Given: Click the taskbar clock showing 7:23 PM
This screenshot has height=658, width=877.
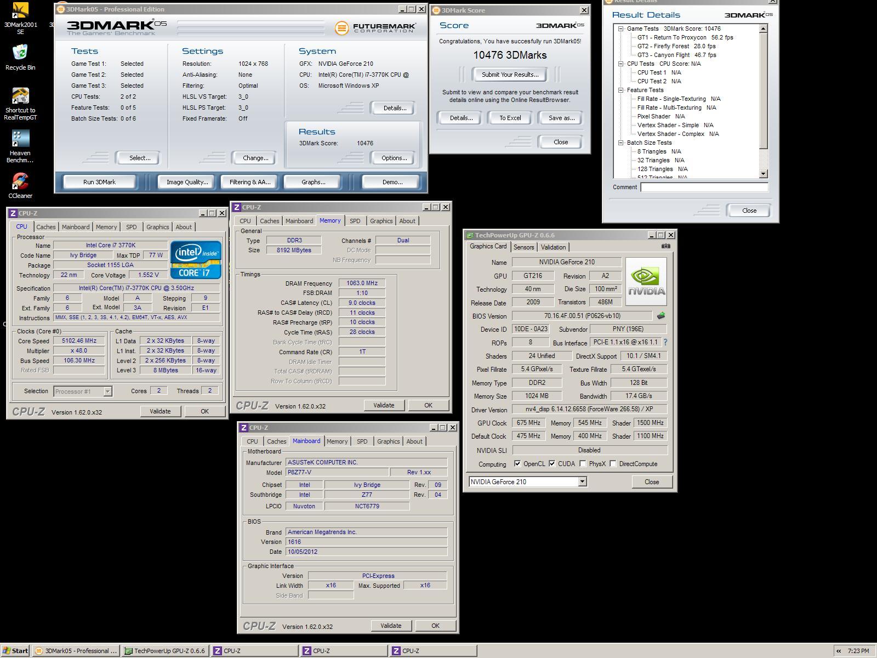Looking at the screenshot, I should (858, 651).
